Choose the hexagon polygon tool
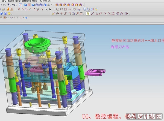 click(x=58, y=9)
